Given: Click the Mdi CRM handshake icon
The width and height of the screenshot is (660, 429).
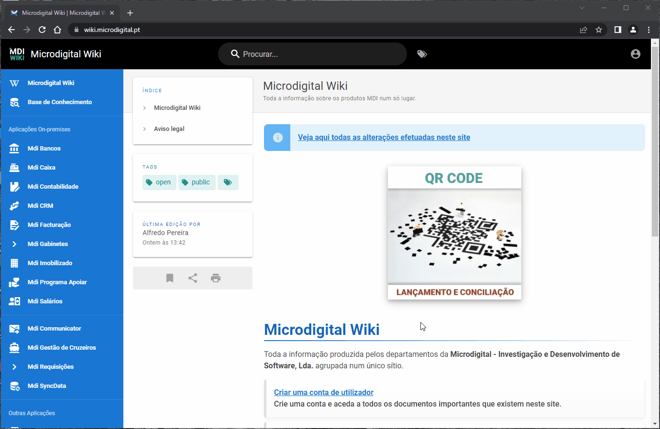Looking at the screenshot, I should [14, 206].
